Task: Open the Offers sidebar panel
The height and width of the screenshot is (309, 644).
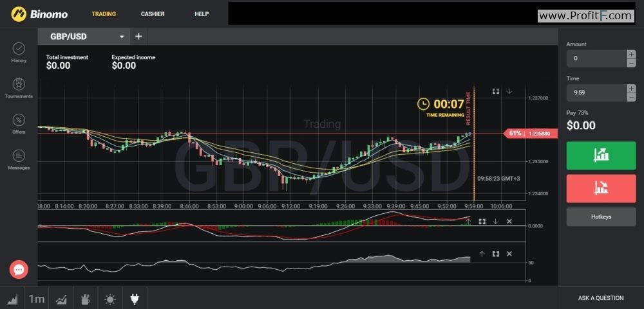Action: [19, 123]
